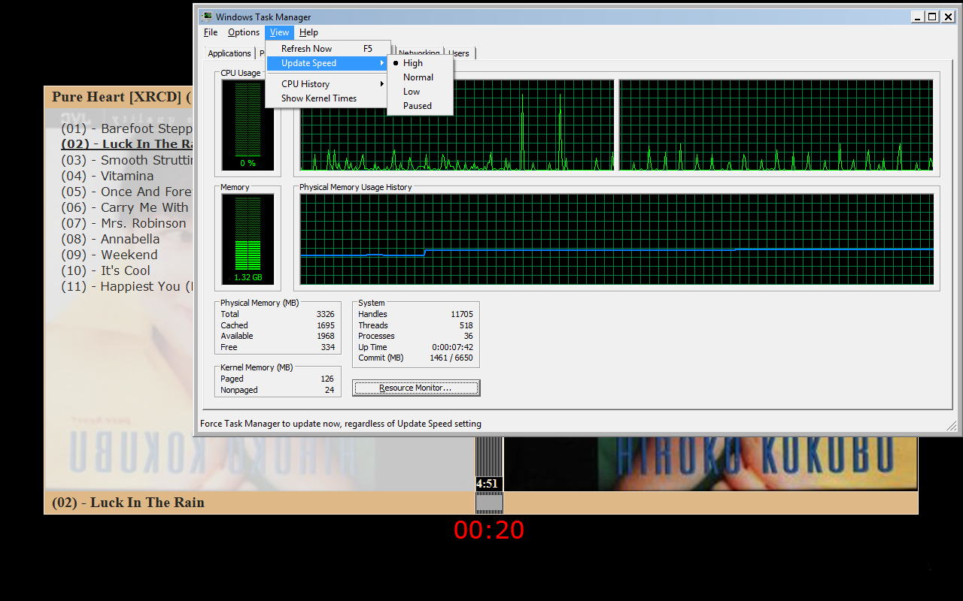This screenshot has height=601, width=963.
Task: Click the left CPU usage history graph
Action: pos(457,125)
